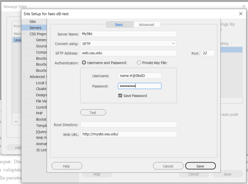Screen dimensions: 248x184
Task: Switch to the Basic tab
Action: click(x=120, y=25)
